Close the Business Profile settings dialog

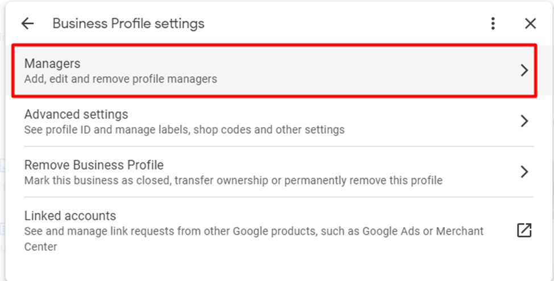(x=530, y=24)
